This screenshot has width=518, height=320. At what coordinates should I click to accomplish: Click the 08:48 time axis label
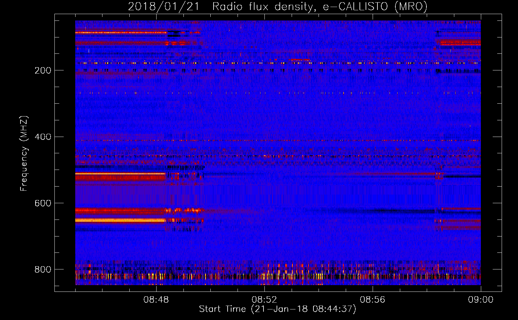(156, 300)
